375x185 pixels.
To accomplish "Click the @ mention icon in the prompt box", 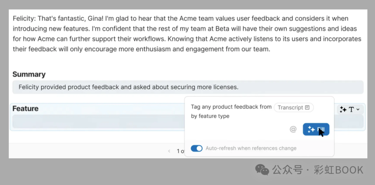I will (293, 129).
